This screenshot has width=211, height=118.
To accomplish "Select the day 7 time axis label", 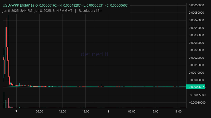I will (x=16, y=112).
